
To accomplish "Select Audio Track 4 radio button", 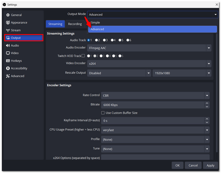I will click(112, 40).
